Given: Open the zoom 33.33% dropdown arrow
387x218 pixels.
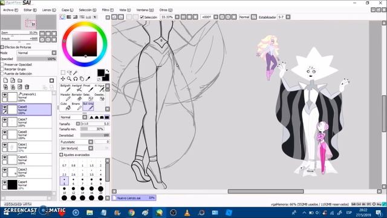Looking at the screenshot, I should (177, 17).
